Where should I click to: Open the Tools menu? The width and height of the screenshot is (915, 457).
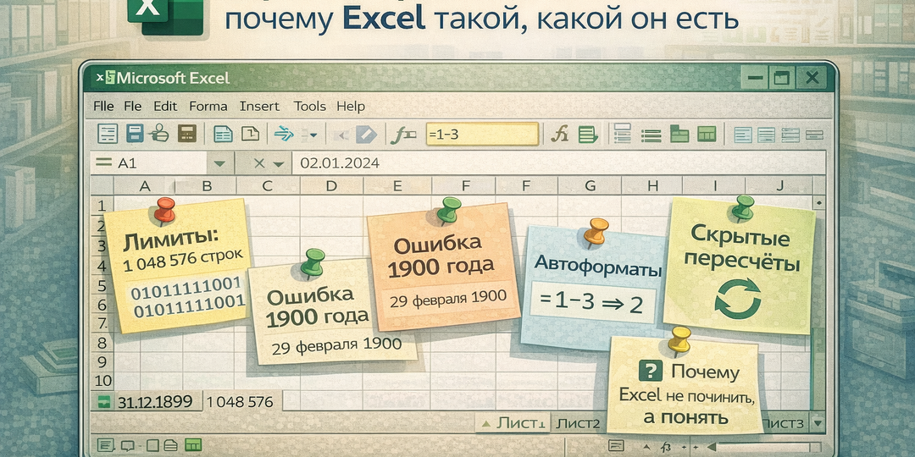(x=309, y=107)
